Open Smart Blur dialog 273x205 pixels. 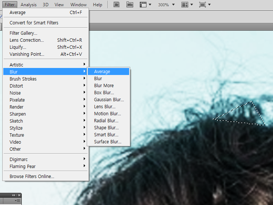[108, 134]
